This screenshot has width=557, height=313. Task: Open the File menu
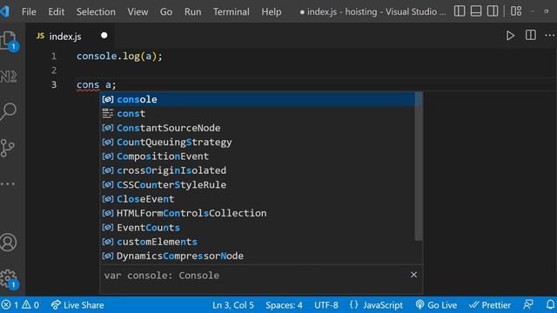point(29,11)
